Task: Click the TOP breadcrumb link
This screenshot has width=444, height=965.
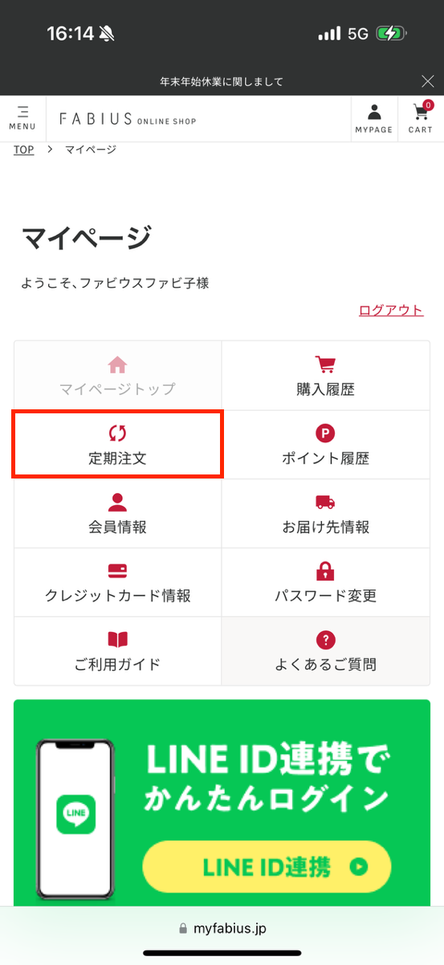Action: (24, 150)
